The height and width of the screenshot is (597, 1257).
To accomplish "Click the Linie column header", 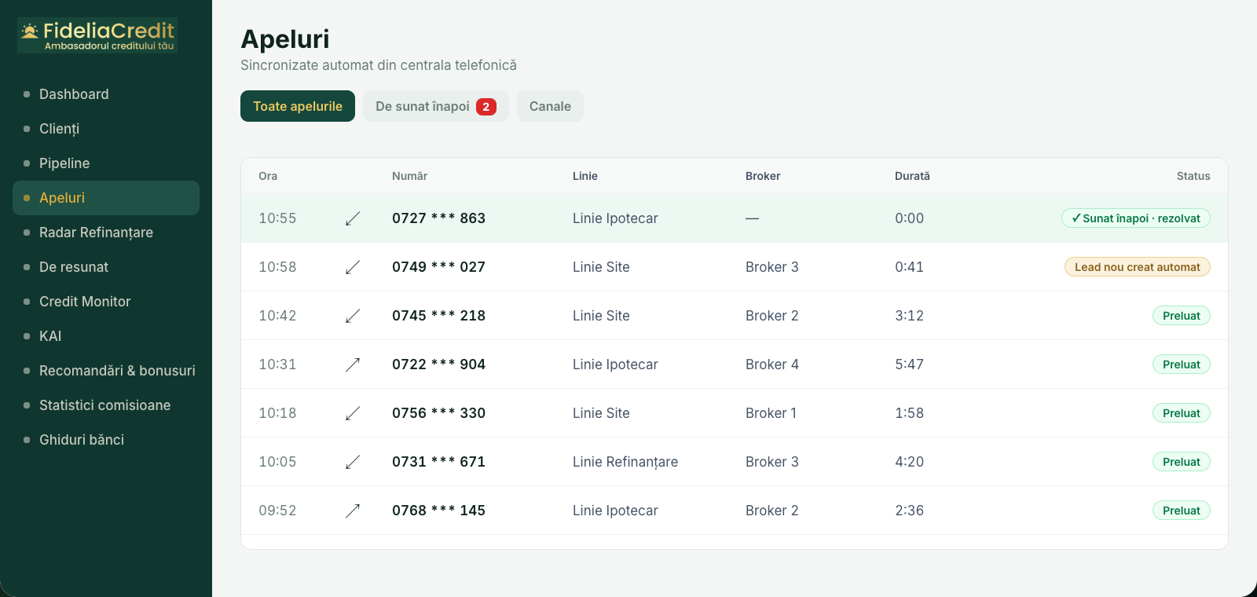I will tap(585, 176).
